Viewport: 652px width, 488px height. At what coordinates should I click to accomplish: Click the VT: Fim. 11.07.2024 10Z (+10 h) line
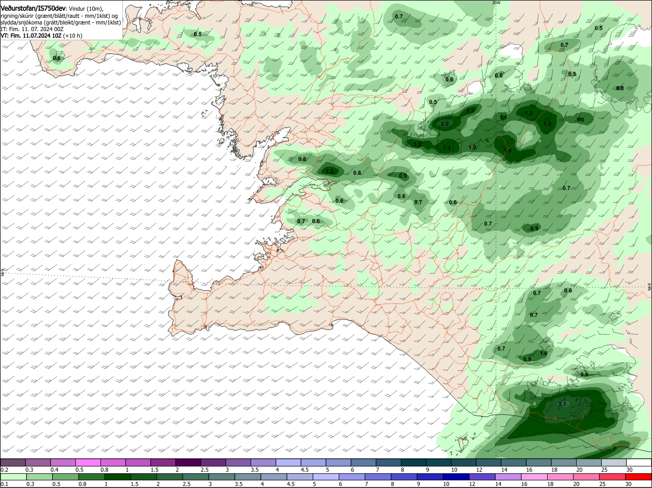click(41, 36)
